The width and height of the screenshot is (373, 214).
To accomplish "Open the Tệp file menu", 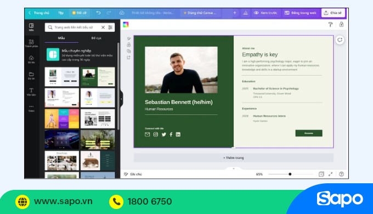I will point(61,13).
